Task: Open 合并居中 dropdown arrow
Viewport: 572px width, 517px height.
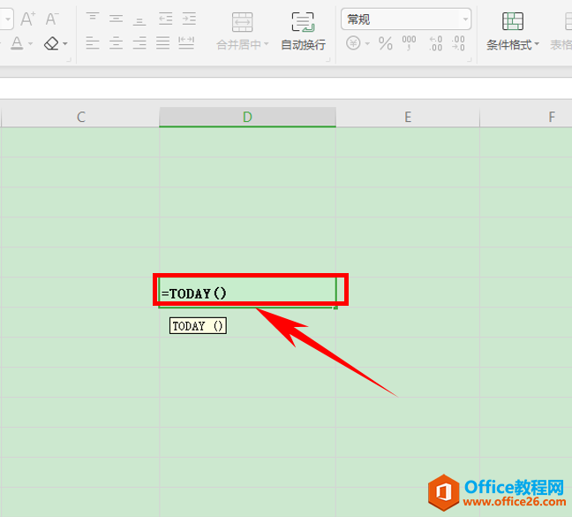Action: [x=267, y=44]
